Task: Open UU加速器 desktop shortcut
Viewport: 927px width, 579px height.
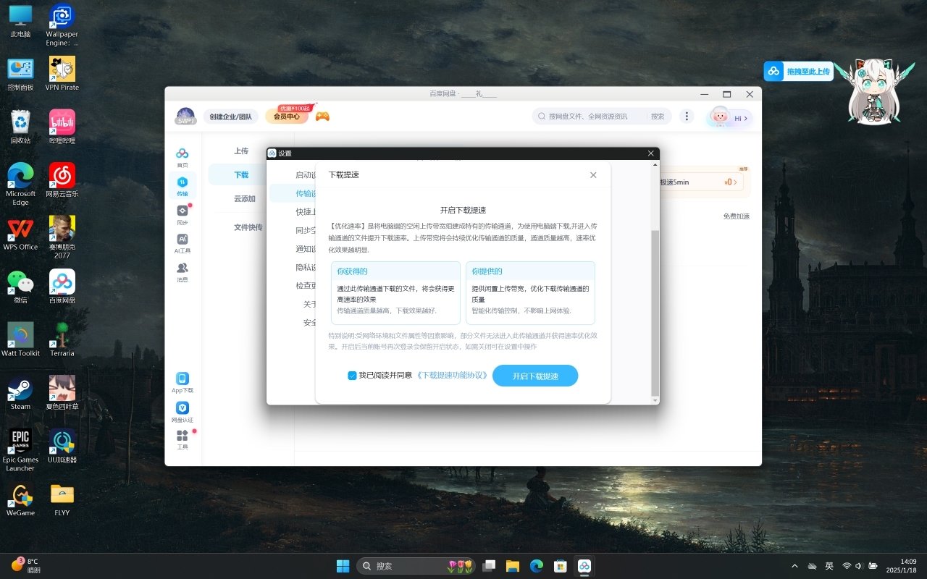Action: point(62,446)
